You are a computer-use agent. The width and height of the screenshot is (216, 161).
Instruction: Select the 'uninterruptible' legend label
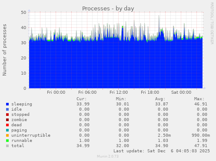click(x=31, y=135)
